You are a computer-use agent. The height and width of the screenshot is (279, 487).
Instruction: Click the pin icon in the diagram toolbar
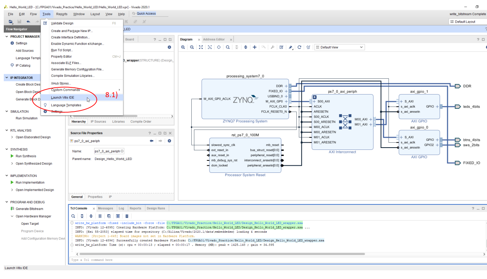coord(290,47)
